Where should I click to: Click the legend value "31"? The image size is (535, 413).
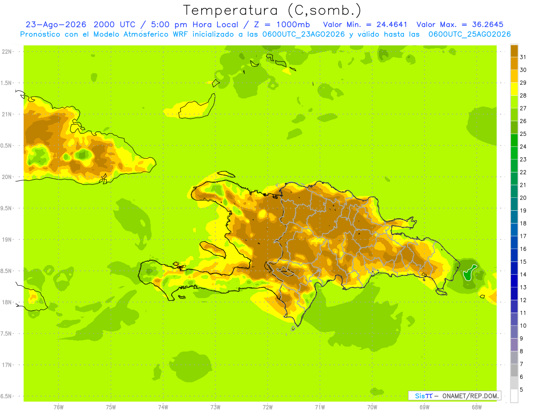click(x=523, y=57)
